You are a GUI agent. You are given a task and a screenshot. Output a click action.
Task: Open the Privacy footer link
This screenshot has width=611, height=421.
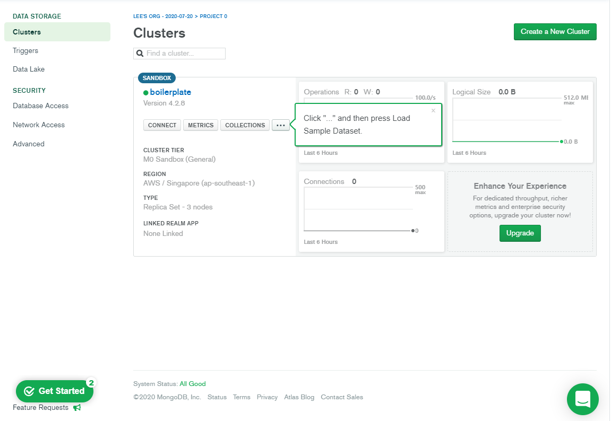coord(268,397)
